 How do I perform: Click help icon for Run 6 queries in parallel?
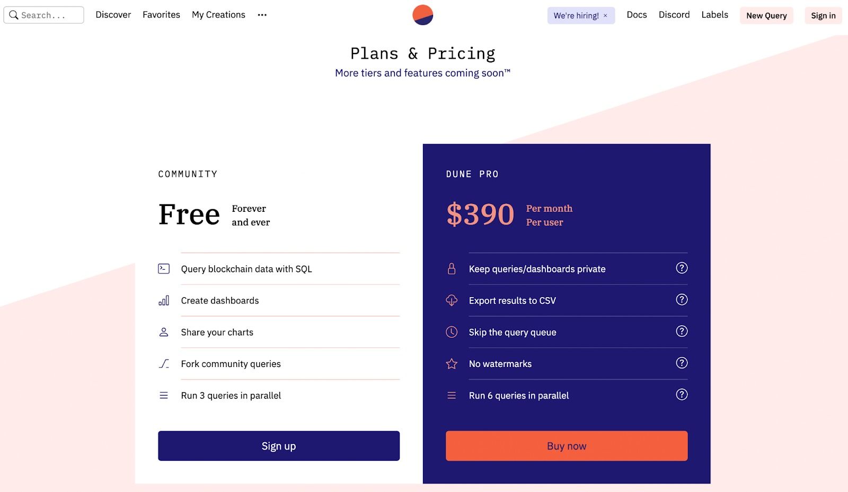point(682,395)
